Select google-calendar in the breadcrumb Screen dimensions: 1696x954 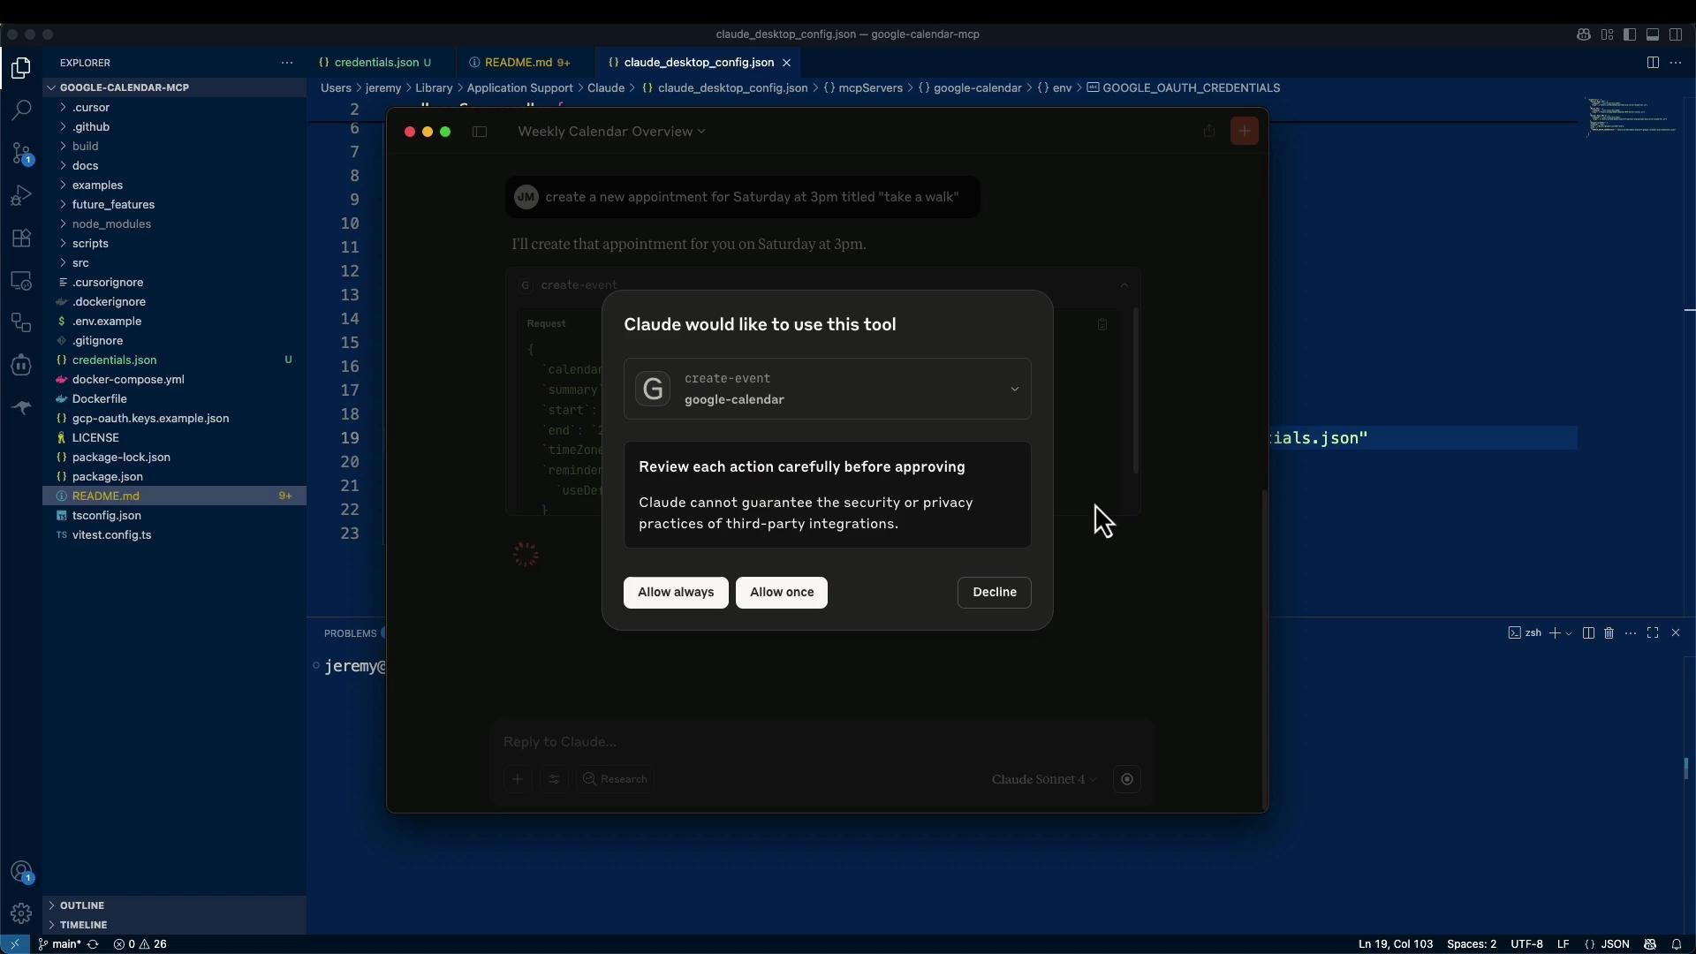969,87
